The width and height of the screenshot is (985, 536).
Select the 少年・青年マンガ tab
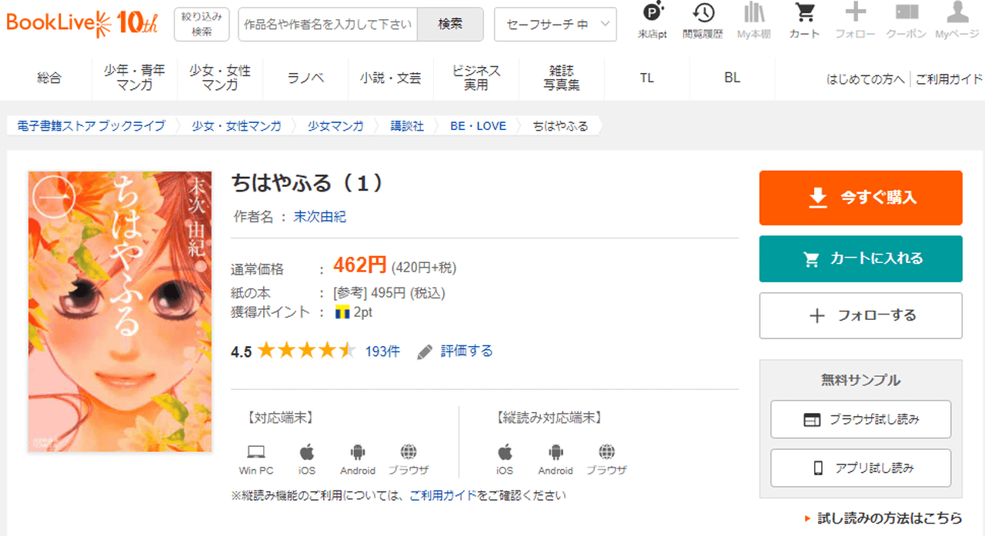(134, 78)
